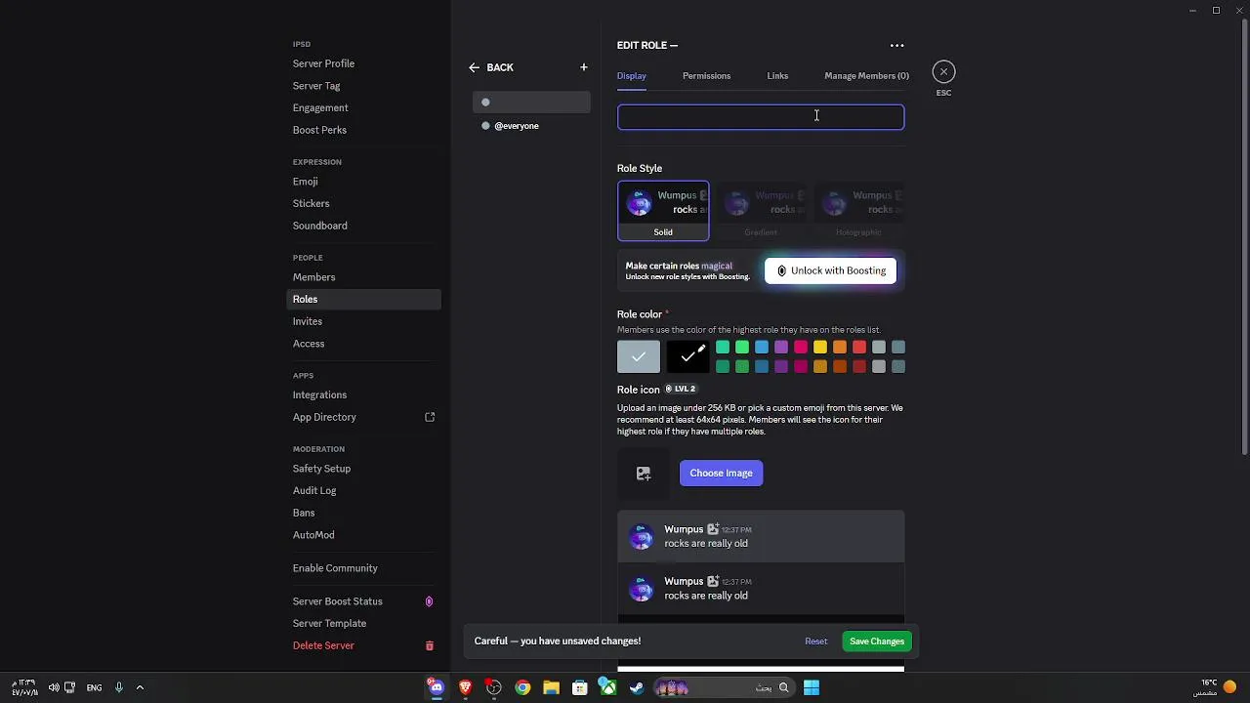Click the external link icon beside App Directory
The height and width of the screenshot is (703, 1250).
(x=429, y=417)
